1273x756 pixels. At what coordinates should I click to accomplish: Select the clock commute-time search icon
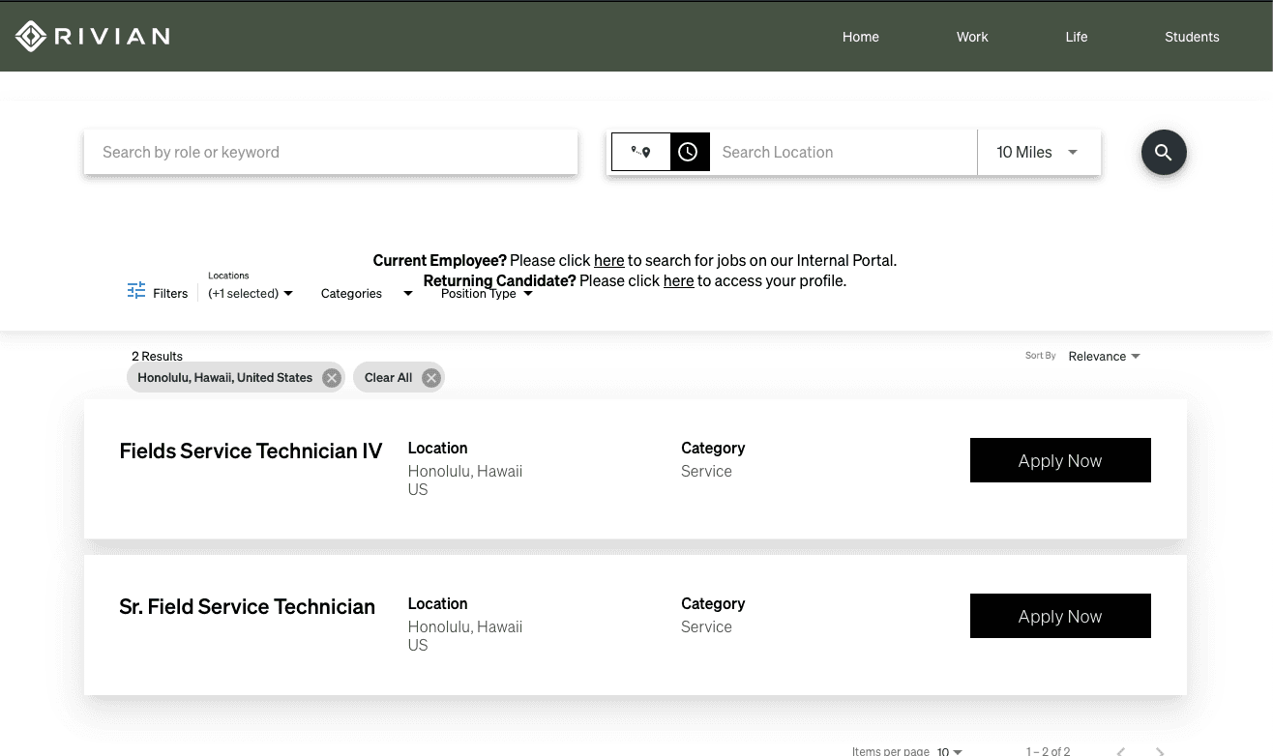688,152
